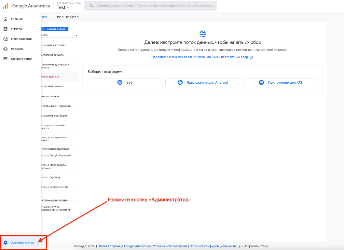The height and width of the screenshot is (250, 344).
Task: Open Исследования in the left navigation
Action: click(x=21, y=39)
